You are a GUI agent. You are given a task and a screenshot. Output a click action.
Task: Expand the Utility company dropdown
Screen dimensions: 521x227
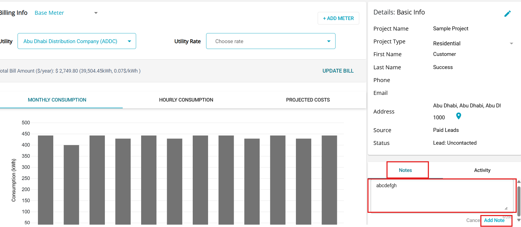129,41
